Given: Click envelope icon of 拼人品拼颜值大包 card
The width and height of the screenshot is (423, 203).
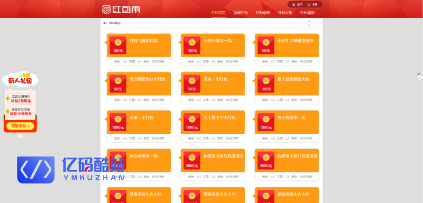Looking at the screenshot, I should (266, 84).
